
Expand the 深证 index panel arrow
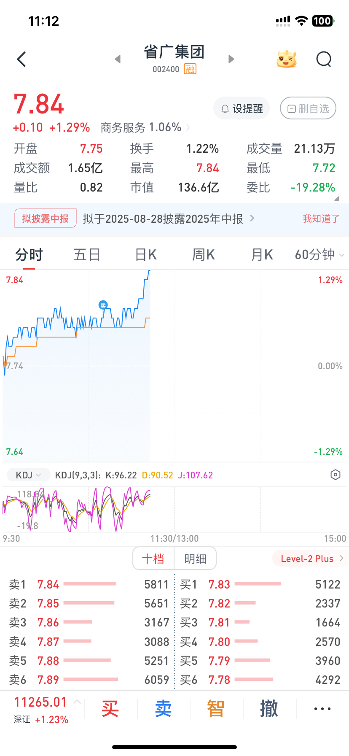[x=77, y=702]
